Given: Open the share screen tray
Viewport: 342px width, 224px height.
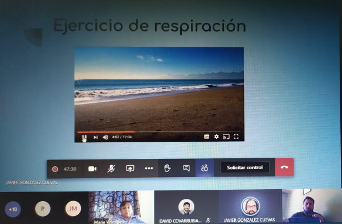Looking at the screenshot, I should (x=130, y=169).
